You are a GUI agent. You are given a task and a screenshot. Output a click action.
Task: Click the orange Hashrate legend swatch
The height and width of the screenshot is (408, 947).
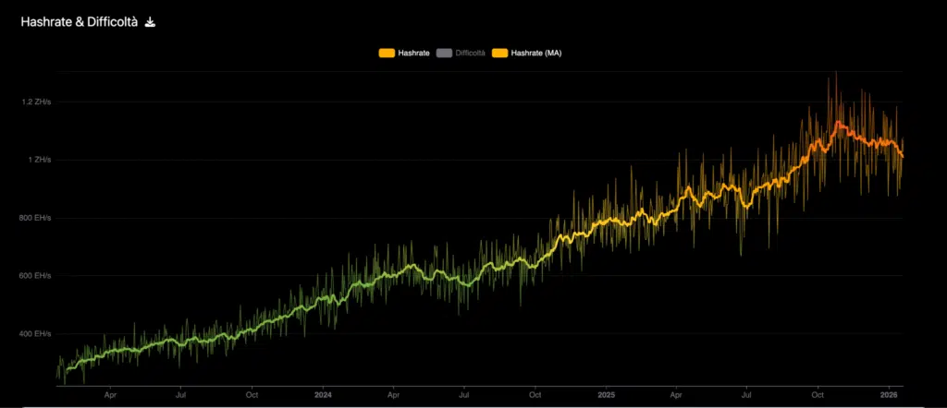[x=387, y=54]
